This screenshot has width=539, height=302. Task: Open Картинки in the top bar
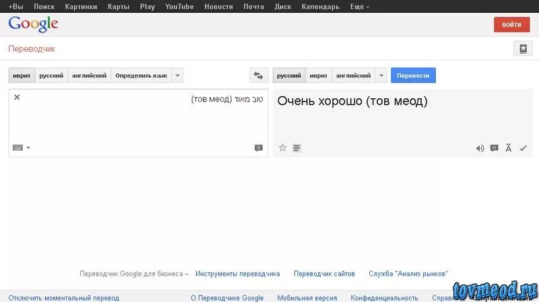[81, 7]
